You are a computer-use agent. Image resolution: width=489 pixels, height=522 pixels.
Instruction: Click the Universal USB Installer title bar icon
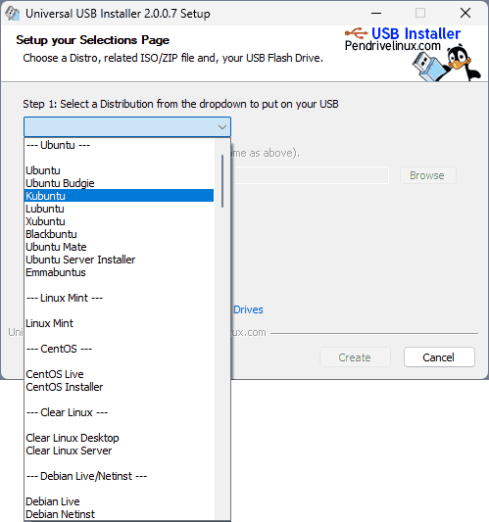12,14
